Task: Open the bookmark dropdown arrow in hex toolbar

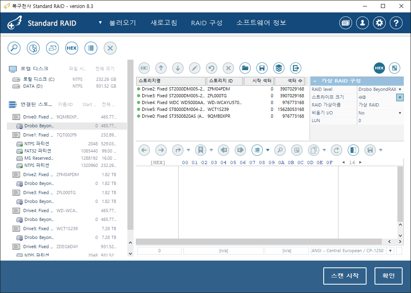Action: pos(211,150)
